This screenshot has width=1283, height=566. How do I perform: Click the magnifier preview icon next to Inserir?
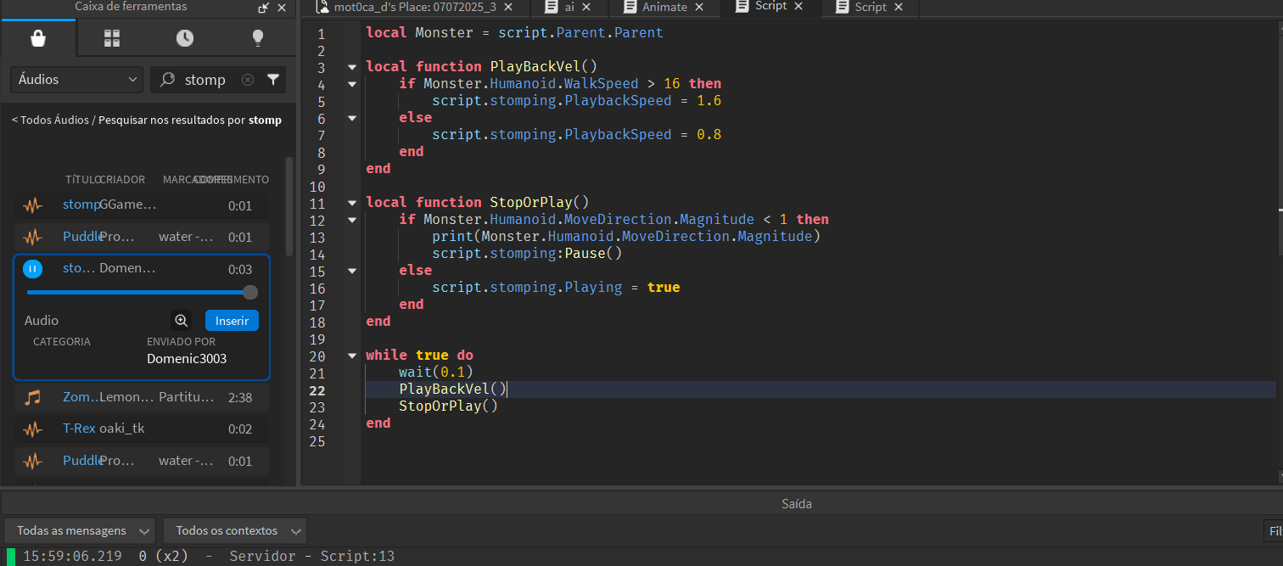pos(181,321)
